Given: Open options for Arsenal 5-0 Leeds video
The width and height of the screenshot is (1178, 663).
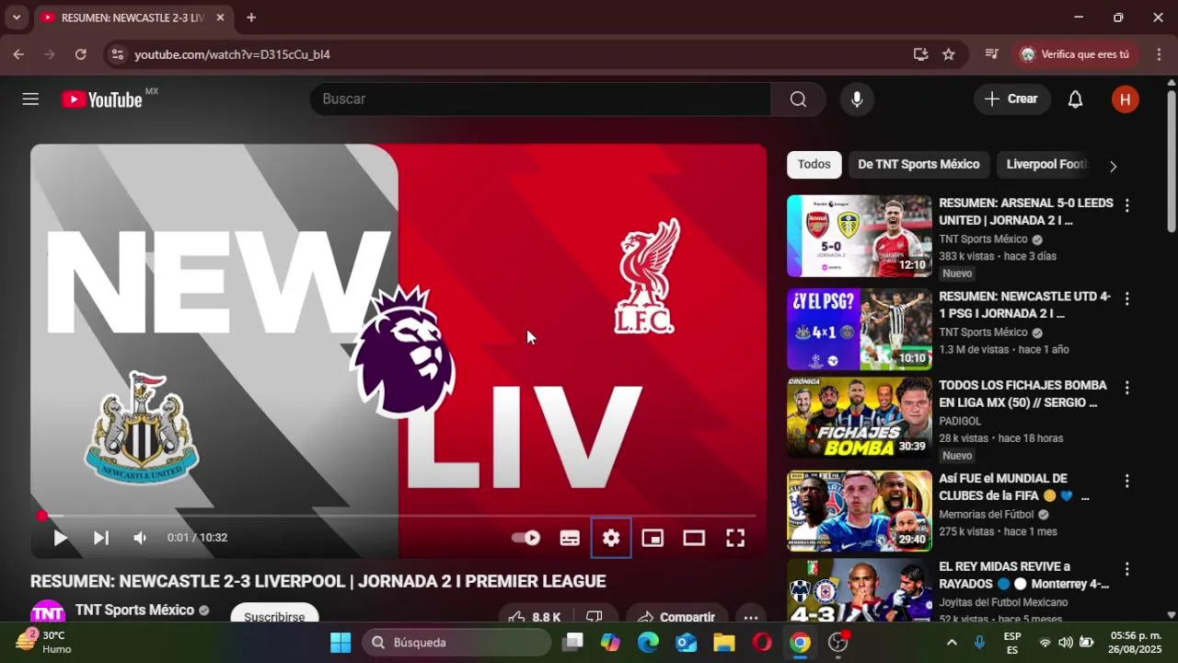Looking at the screenshot, I should coord(1126,205).
